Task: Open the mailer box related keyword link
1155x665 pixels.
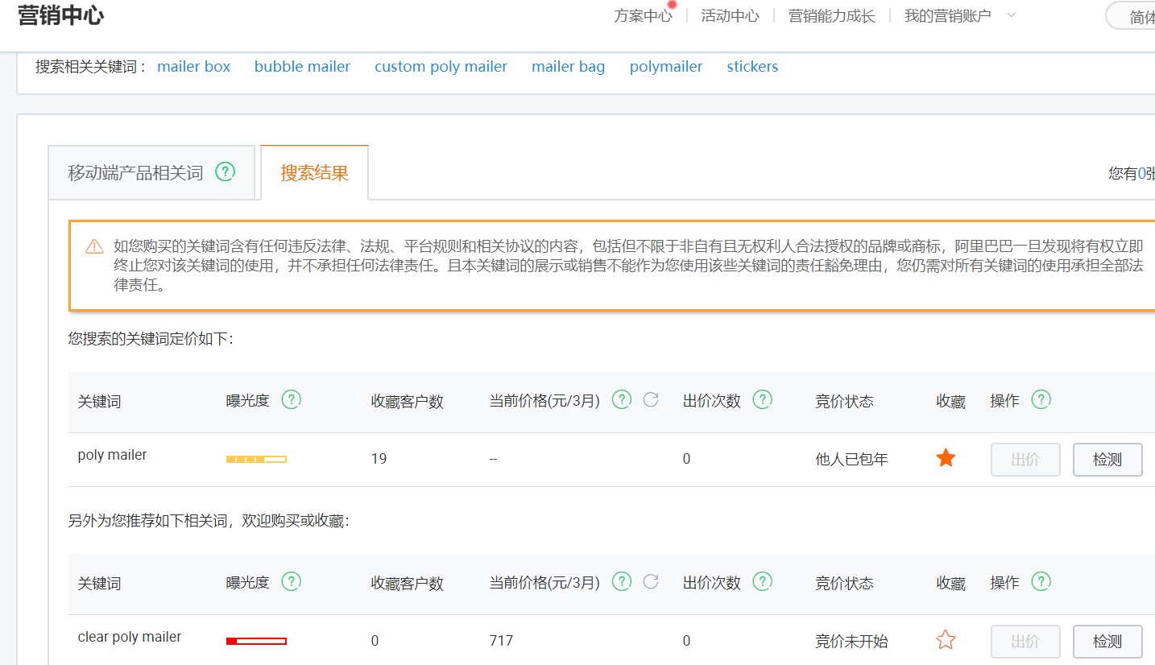Action: [x=193, y=67]
